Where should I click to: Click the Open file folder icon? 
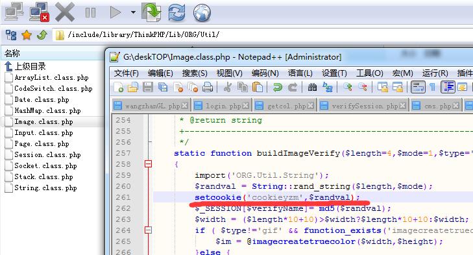133,87
